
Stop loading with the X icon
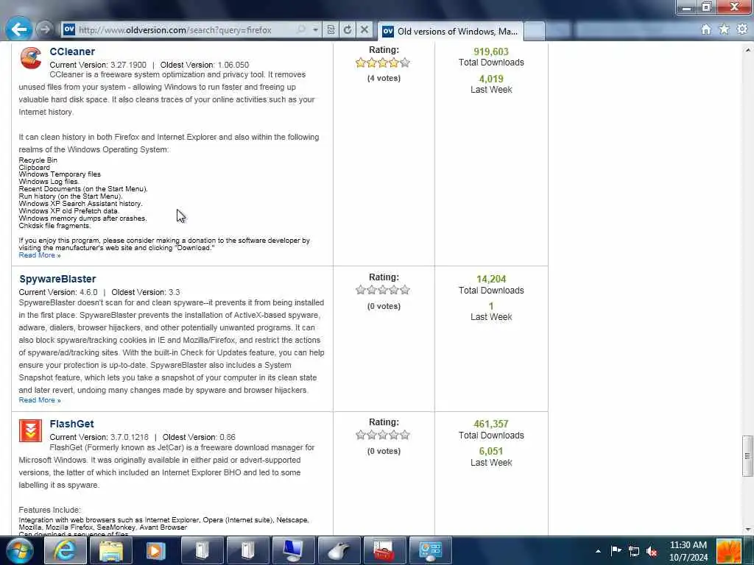[x=364, y=29]
